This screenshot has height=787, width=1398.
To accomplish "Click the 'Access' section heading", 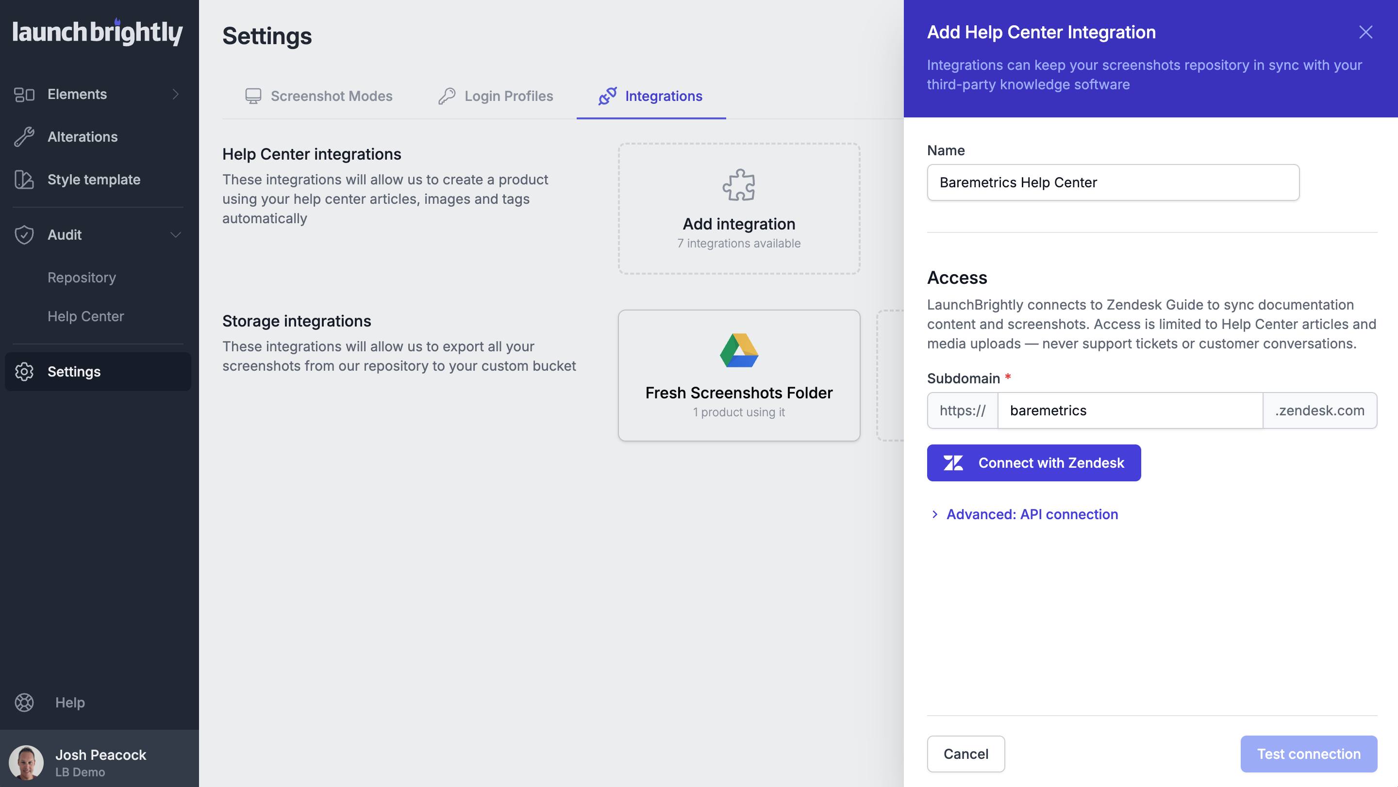I will coord(957,278).
